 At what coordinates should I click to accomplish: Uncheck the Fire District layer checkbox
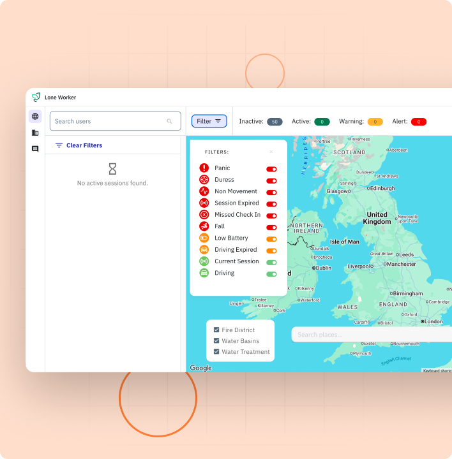click(216, 330)
